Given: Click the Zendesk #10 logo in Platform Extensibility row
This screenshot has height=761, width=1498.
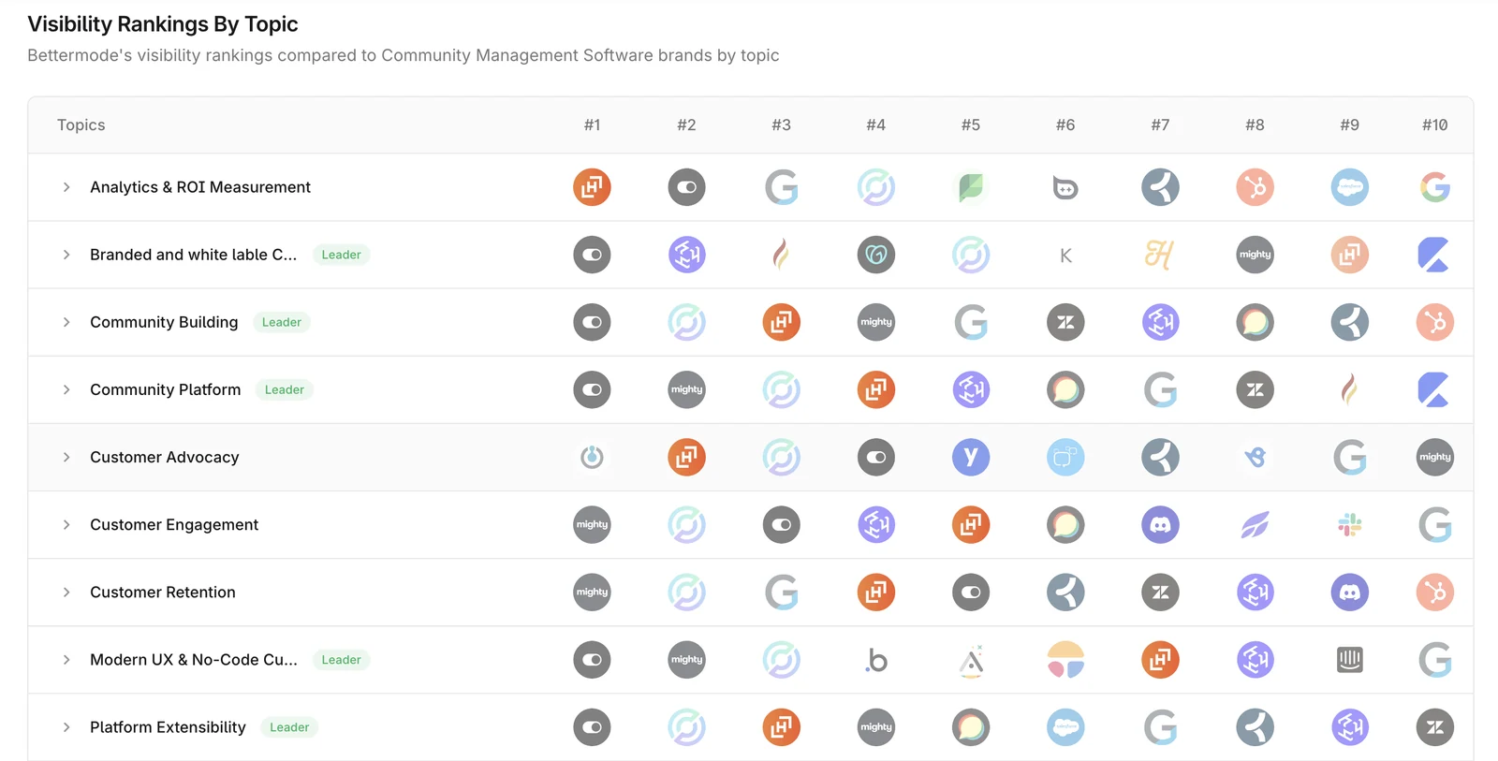Looking at the screenshot, I should [x=1434, y=727].
